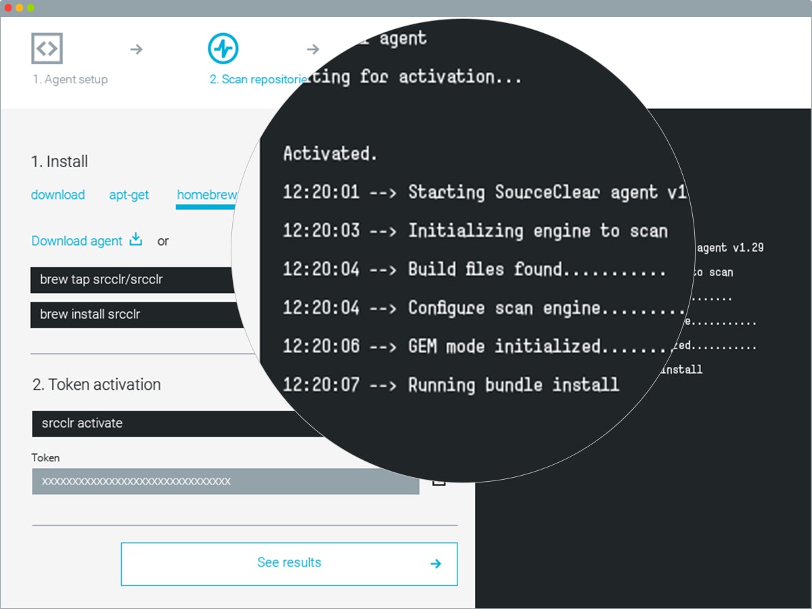Select the download install tab
Viewport: 812px width, 609px height.
[x=58, y=195]
